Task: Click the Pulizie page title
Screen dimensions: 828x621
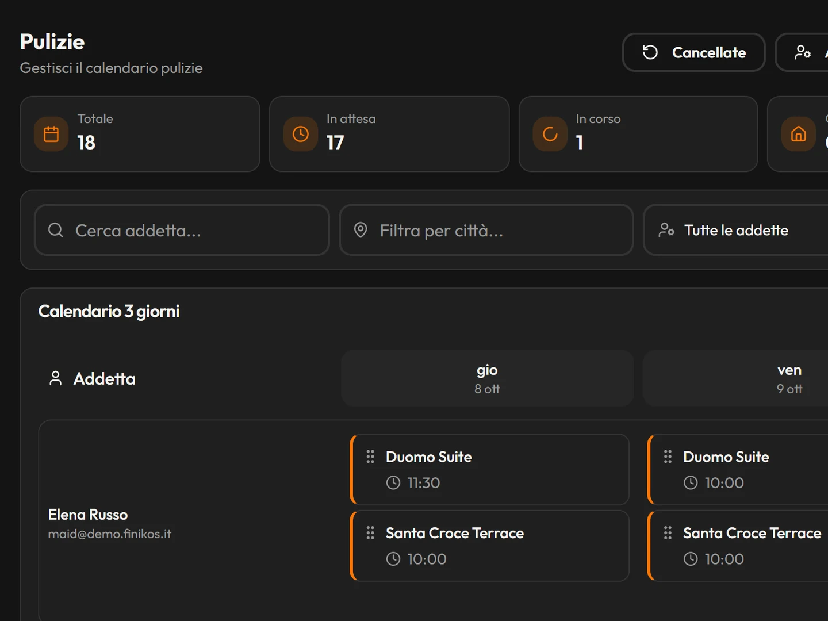Action: [x=52, y=41]
